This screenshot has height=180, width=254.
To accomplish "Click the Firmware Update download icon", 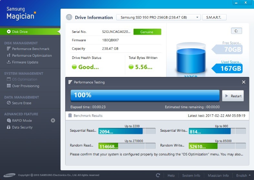I will tap(9, 62).
